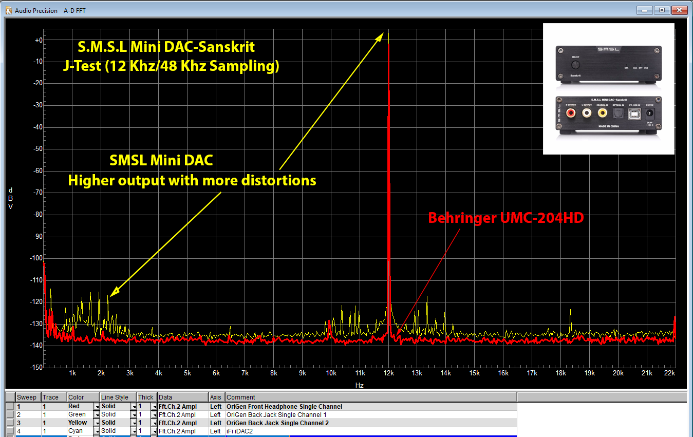Click 'Fft.Ch.2 Ampl' data cell in sweep 1
This screenshot has height=437, width=693.
coord(182,407)
